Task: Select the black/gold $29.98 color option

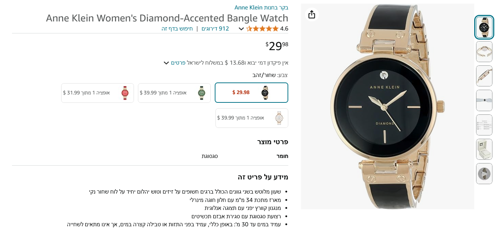Action: pyautogui.click(x=252, y=93)
